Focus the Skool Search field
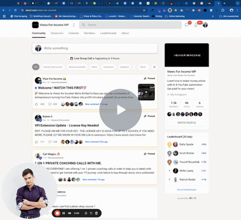The height and width of the screenshot is (220, 241). pyautogui.click(x=130, y=25)
